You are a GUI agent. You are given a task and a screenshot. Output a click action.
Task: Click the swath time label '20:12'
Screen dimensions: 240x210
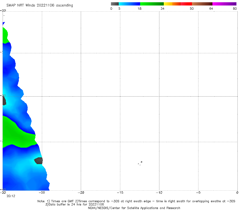coord(11,196)
